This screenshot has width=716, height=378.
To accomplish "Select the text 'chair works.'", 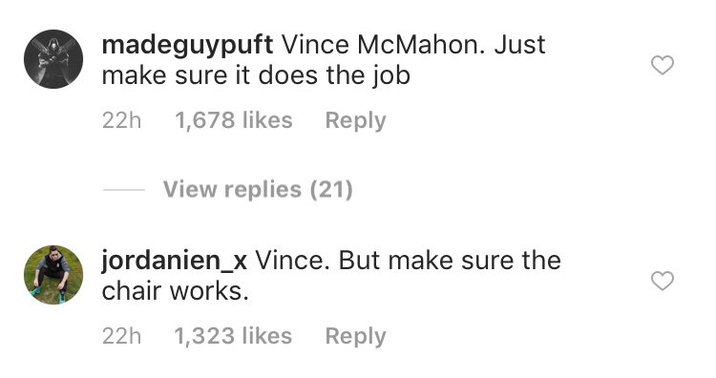I will click(176, 291).
